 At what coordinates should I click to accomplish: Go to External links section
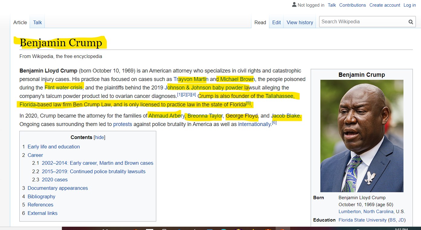point(43,213)
